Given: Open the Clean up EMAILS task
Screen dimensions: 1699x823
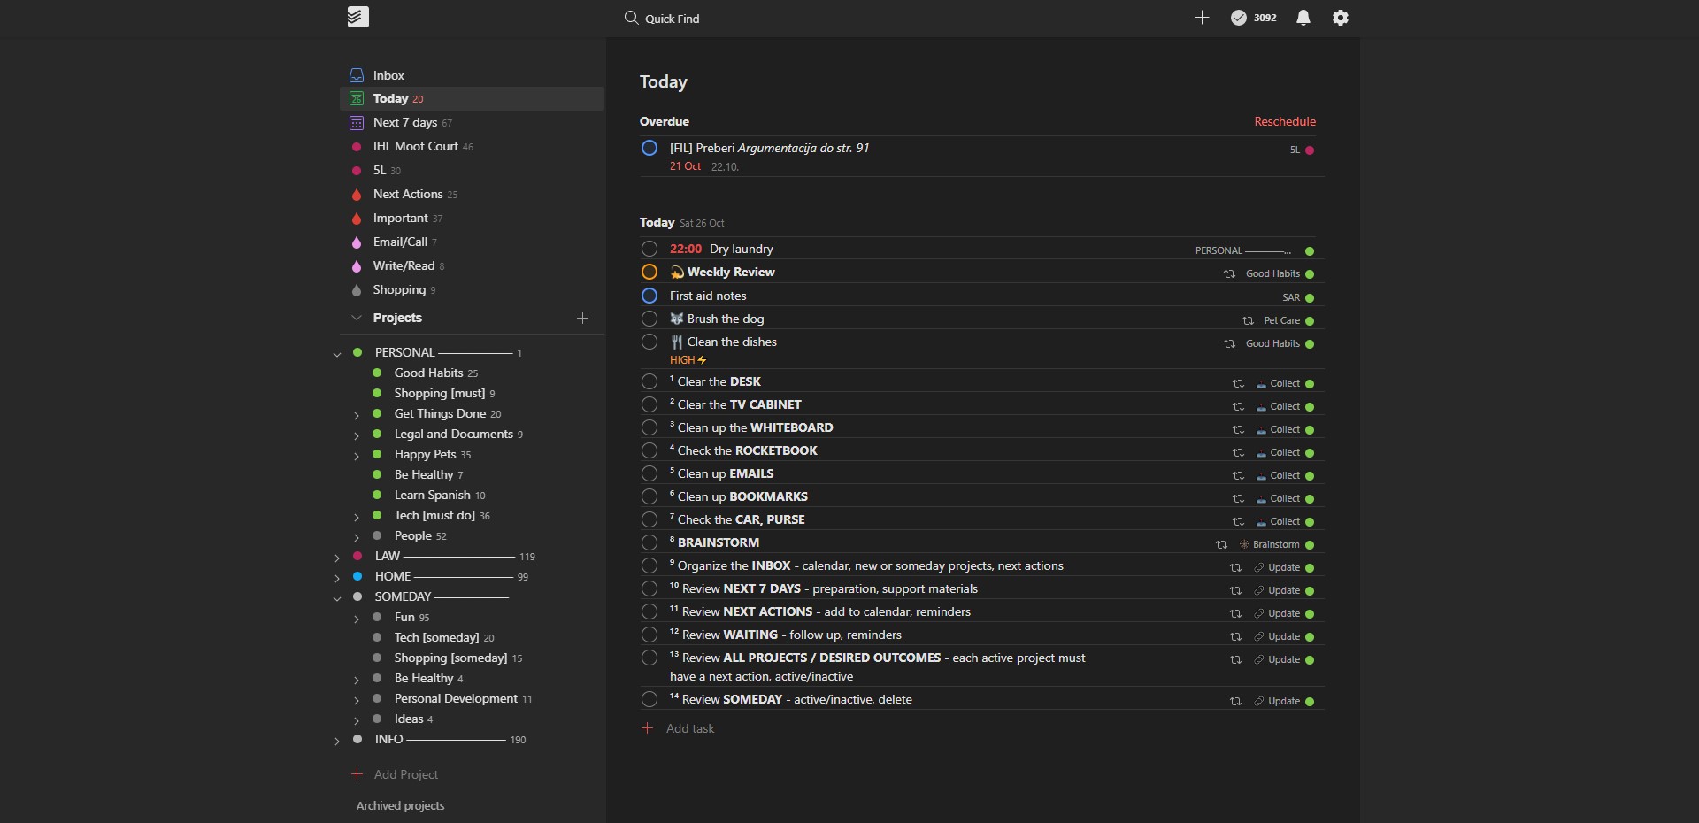Looking at the screenshot, I should coord(726,473).
